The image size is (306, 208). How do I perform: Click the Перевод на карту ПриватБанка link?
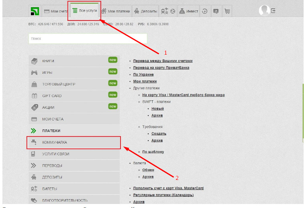(x=161, y=67)
